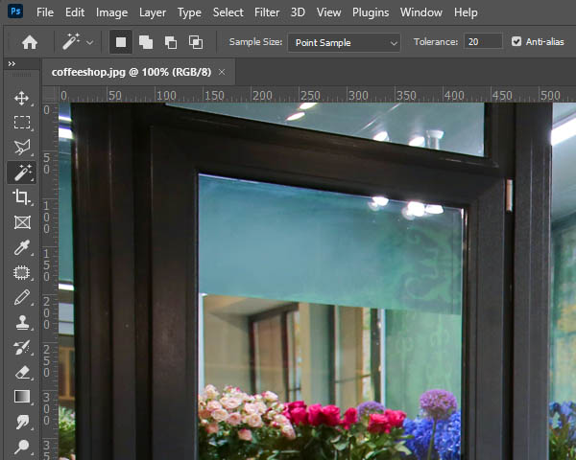Pick the Eraser tool
This screenshot has height=460, width=576.
[22, 373]
